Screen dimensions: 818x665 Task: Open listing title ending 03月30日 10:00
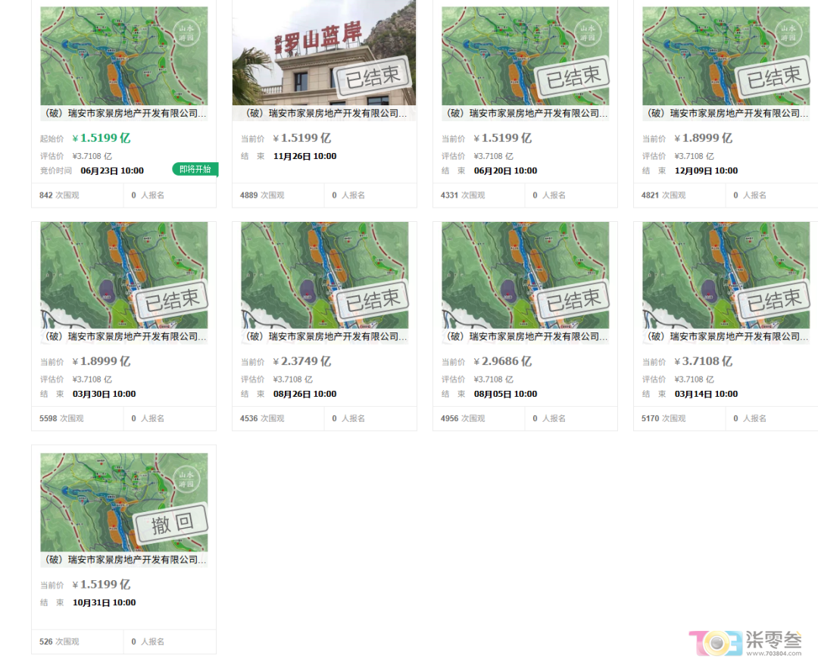[x=126, y=336]
